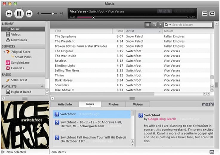The image size is (220, 155).
Task: Pause the current song
Action: click(x=19, y=14)
